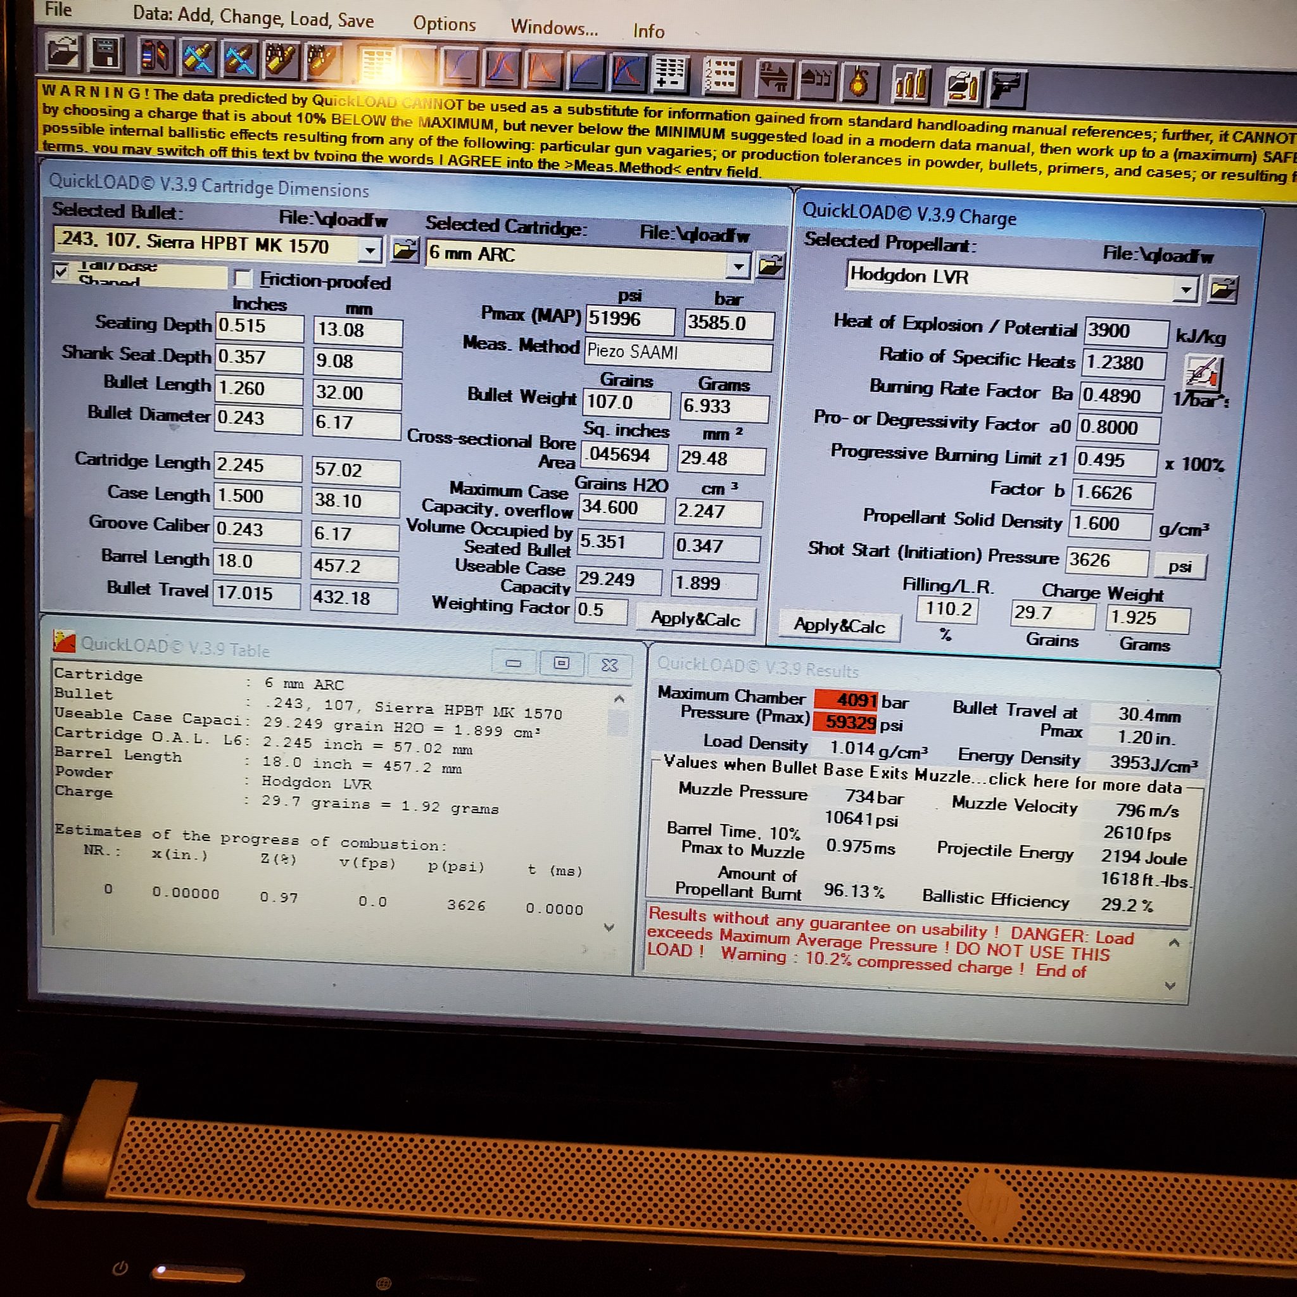Open the Windows... menu

click(x=554, y=27)
